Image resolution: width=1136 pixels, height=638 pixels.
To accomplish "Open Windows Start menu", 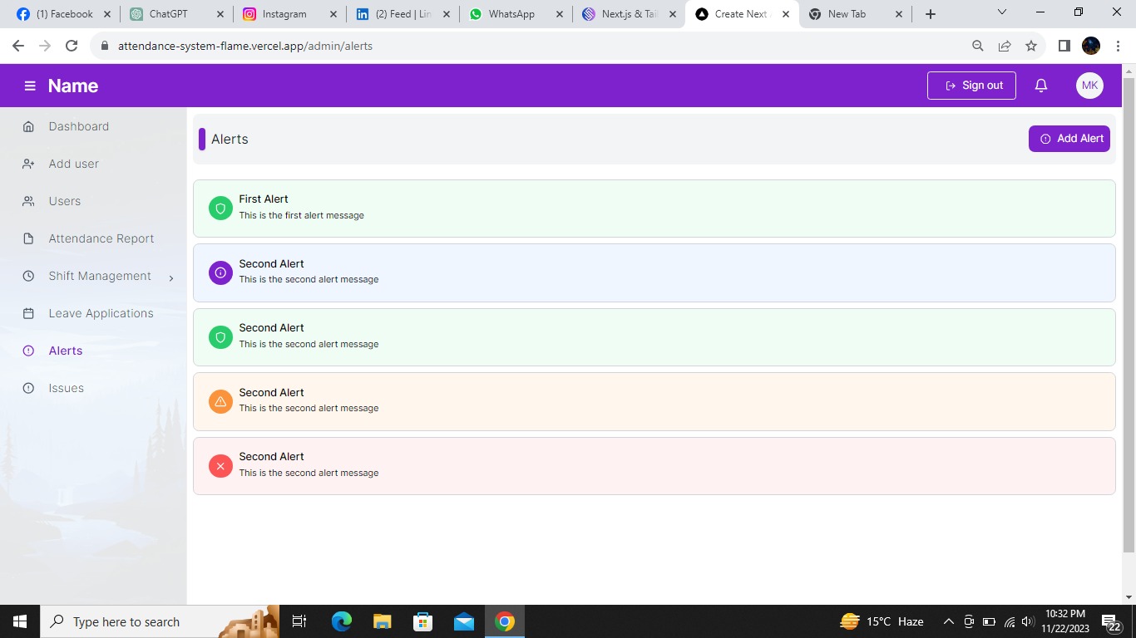I will (20, 621).
